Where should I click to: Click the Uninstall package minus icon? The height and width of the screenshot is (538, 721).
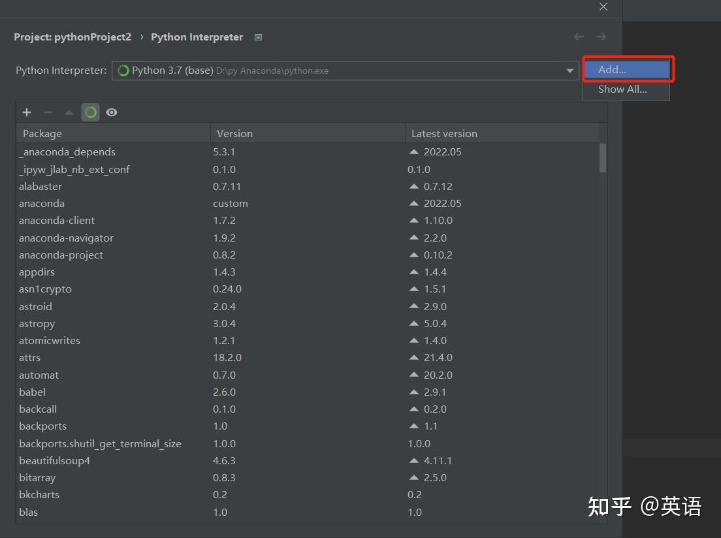48,112
